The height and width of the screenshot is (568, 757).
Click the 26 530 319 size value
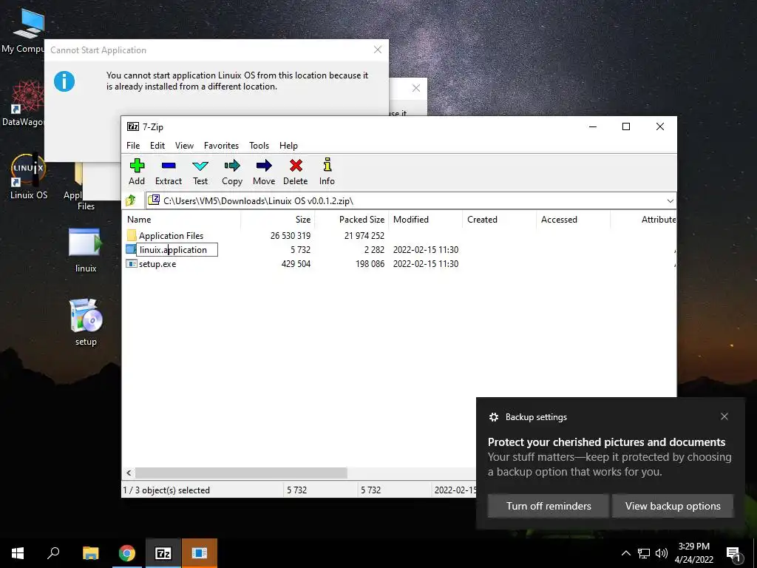[x=290, y=236]
